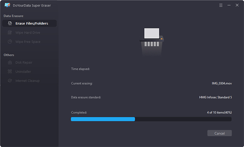
Task: Click the Uninstaller four-circles icon
Action: pos(10,71)
